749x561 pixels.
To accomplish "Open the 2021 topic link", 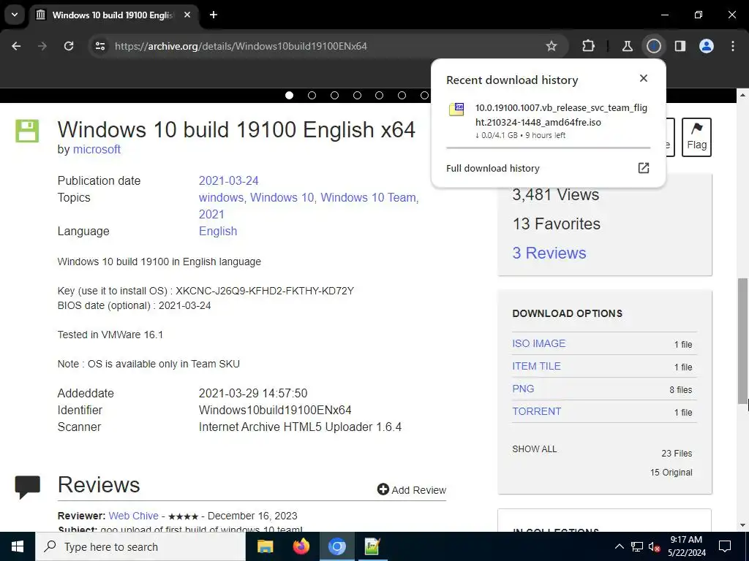I will click(211, 214).
